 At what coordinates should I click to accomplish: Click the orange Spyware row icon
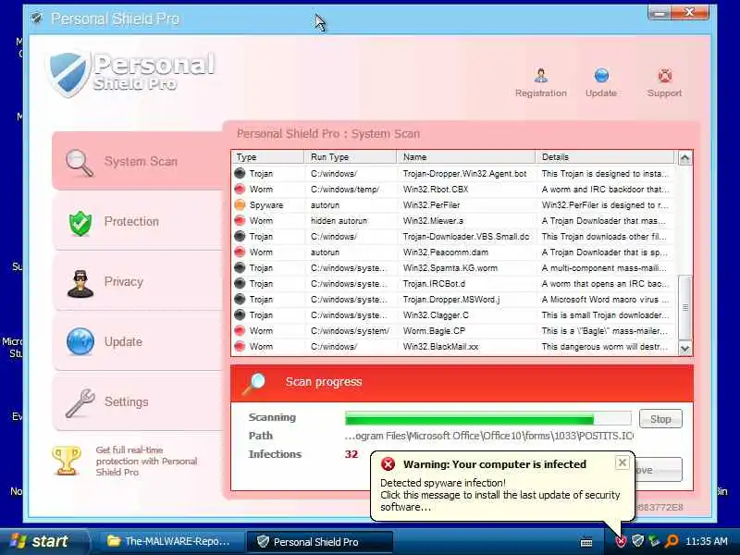[240, 204]
